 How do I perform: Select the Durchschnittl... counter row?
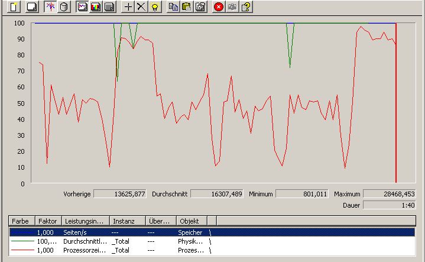(x=212, y=241)
